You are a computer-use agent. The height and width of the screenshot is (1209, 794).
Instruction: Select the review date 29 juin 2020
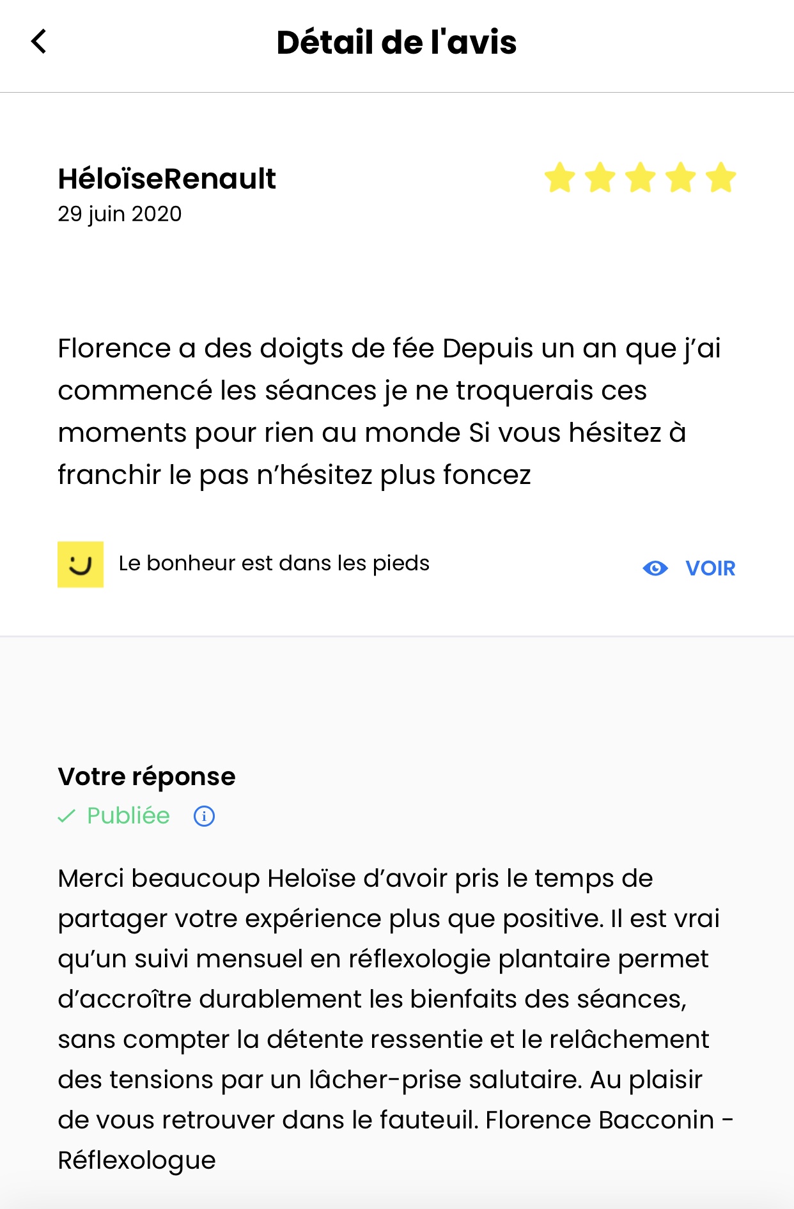[x=120, y=214]
